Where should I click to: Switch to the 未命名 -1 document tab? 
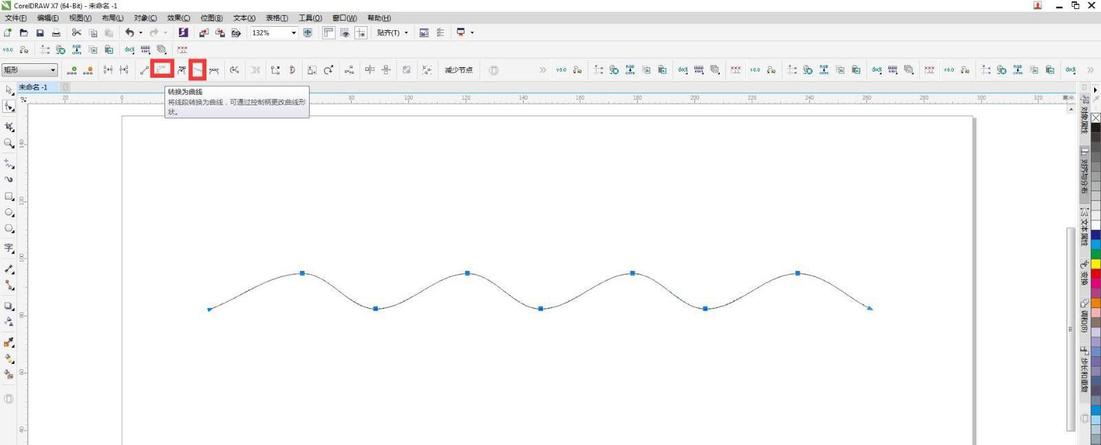(x=33, y=87)
